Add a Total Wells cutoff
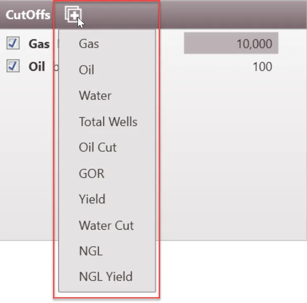 tap(108, 122)
